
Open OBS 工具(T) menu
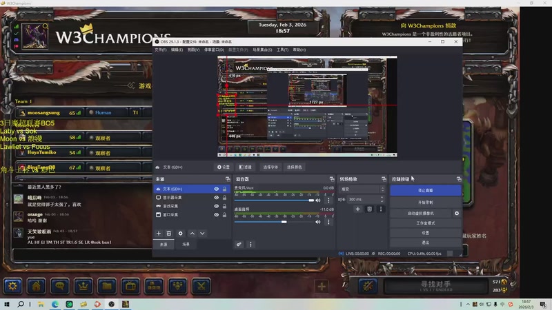[x=282, y=50]
